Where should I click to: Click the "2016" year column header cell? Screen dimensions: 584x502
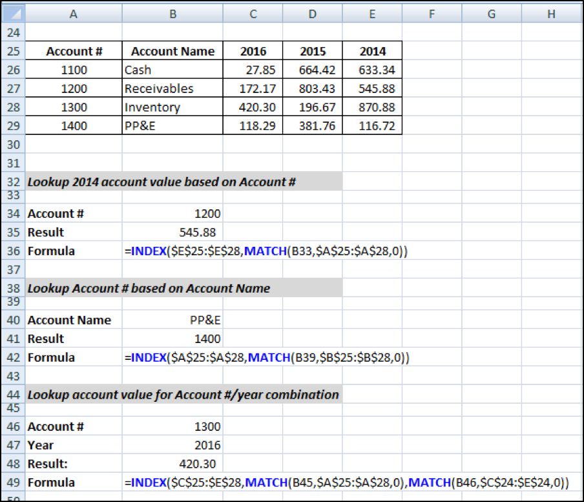coord(253,51)
